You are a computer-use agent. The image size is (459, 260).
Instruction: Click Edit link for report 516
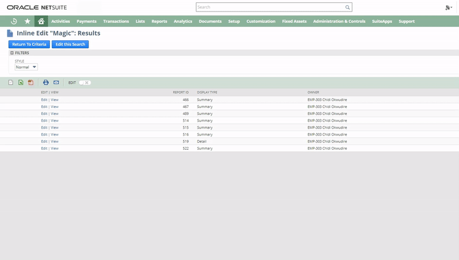(x=44, y=135)
